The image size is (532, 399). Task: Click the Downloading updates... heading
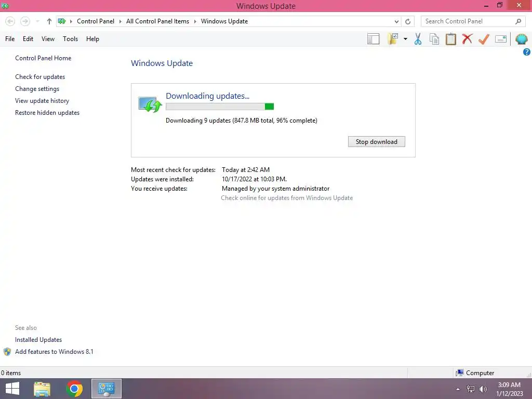click(x=208, y=96)
